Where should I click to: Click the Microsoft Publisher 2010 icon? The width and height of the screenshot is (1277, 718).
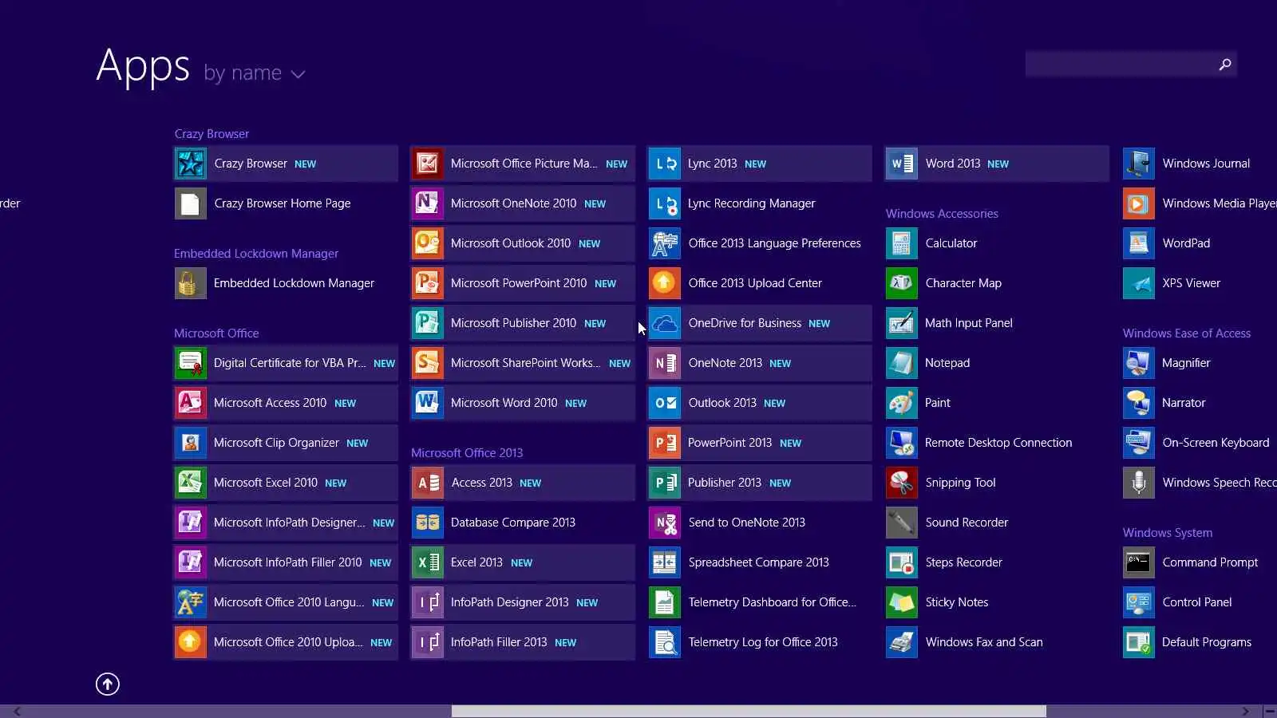[427, 323]
